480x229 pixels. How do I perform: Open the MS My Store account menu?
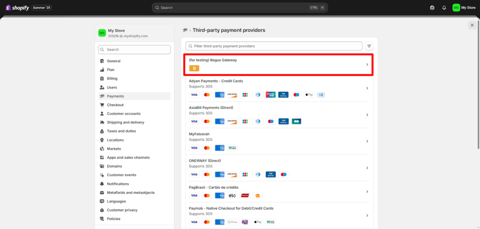tap(464, 7)
